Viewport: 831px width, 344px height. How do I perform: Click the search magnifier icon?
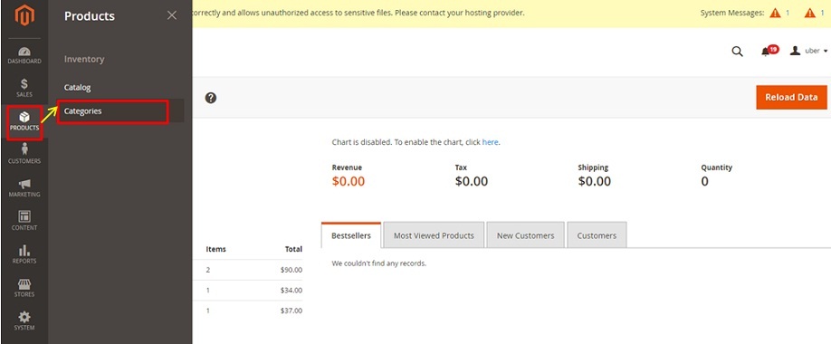click(737, 52)
